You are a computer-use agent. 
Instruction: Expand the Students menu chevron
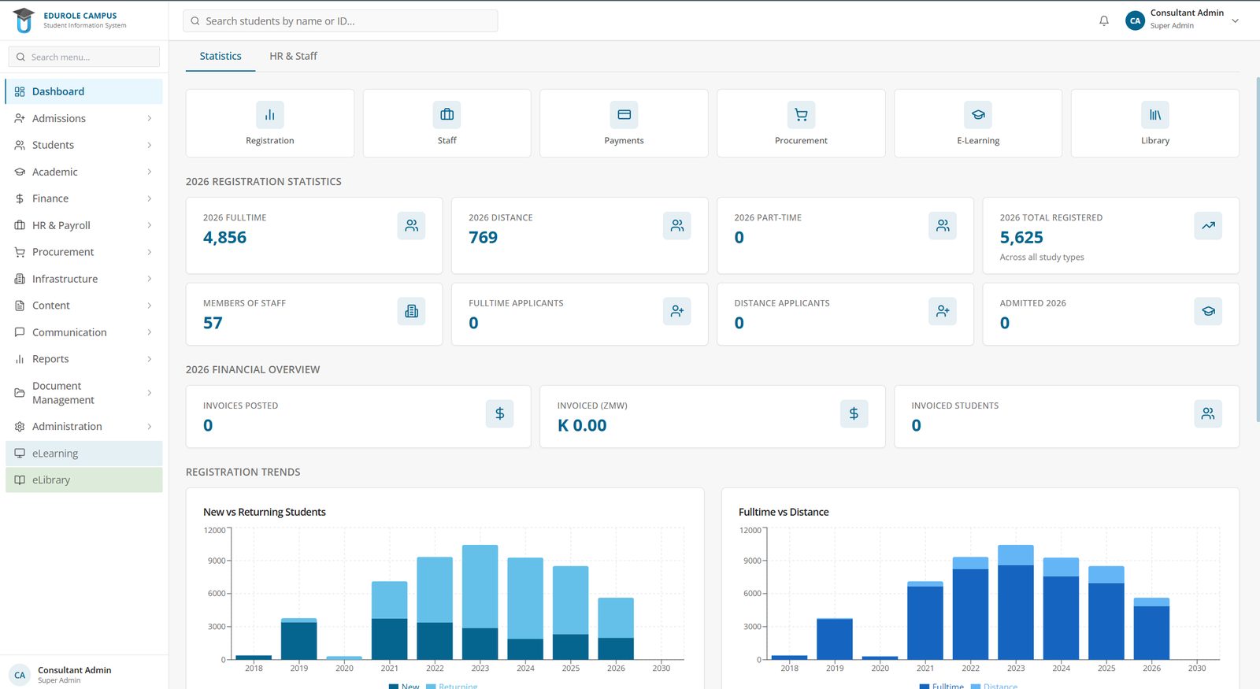tap(150, 146)
